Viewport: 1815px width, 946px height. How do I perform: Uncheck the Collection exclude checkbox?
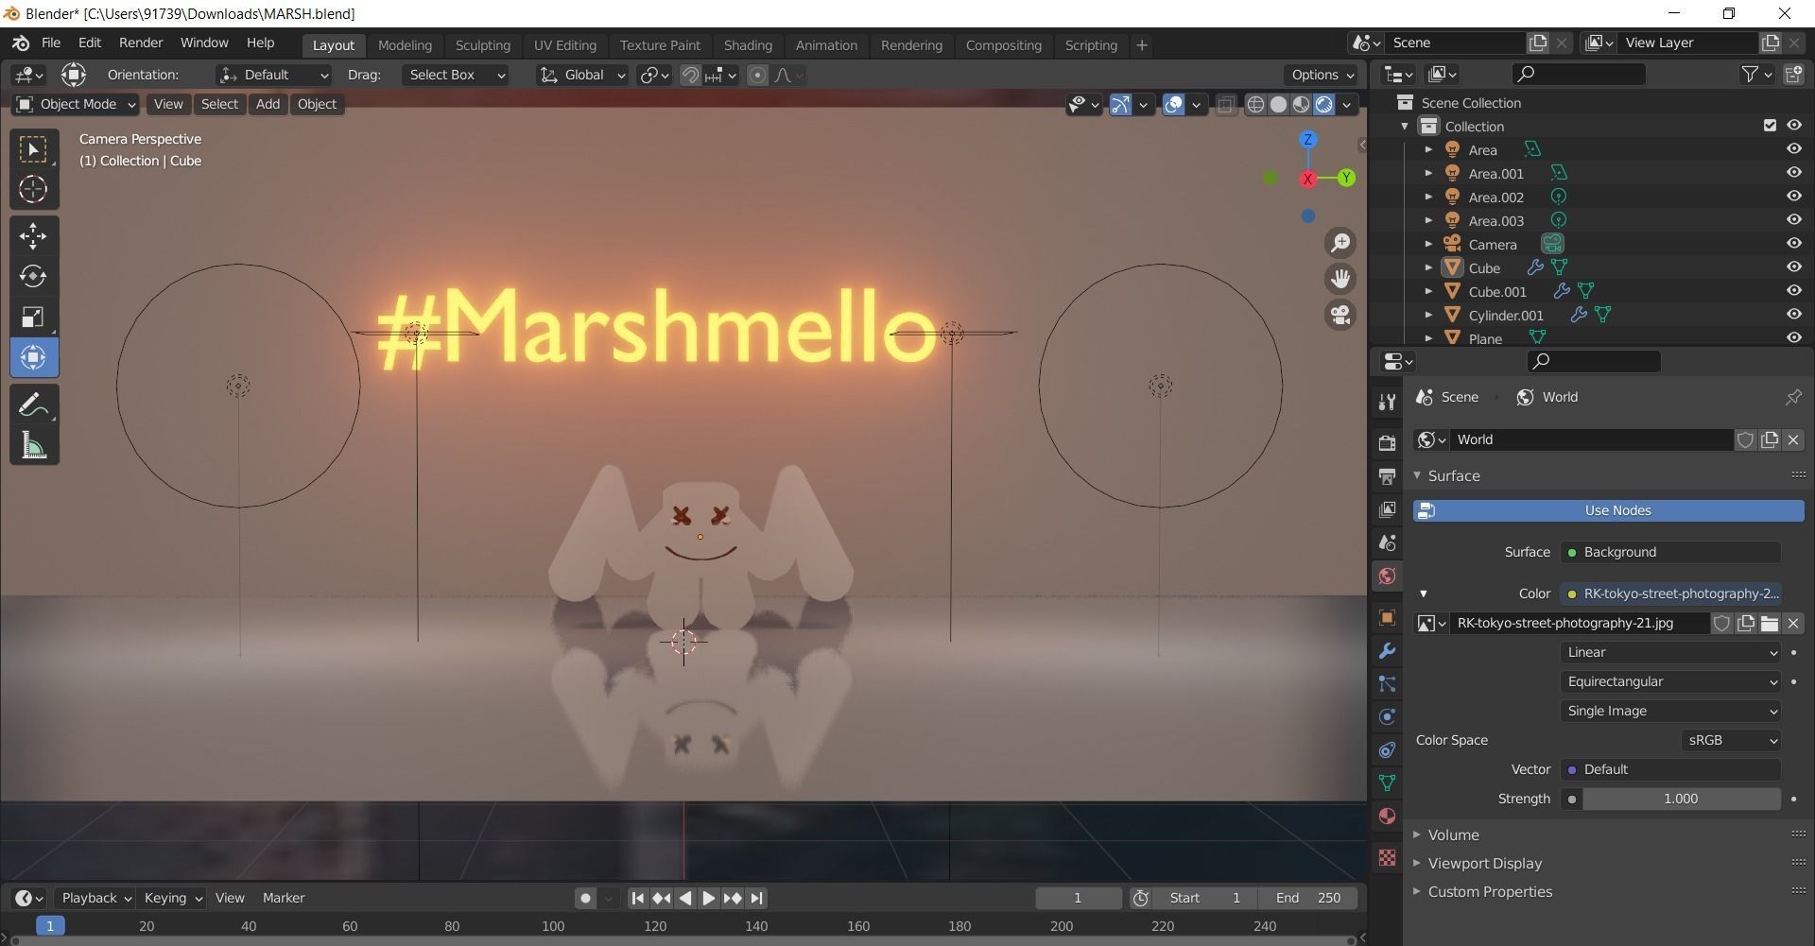tap(1770, 126)
